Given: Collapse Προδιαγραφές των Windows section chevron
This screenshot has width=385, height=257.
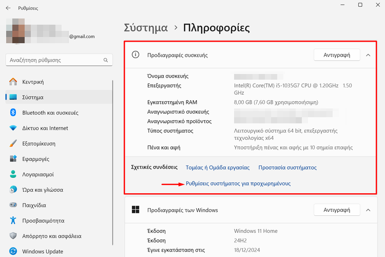Looking at the screenshot, I should click(368, 210).
